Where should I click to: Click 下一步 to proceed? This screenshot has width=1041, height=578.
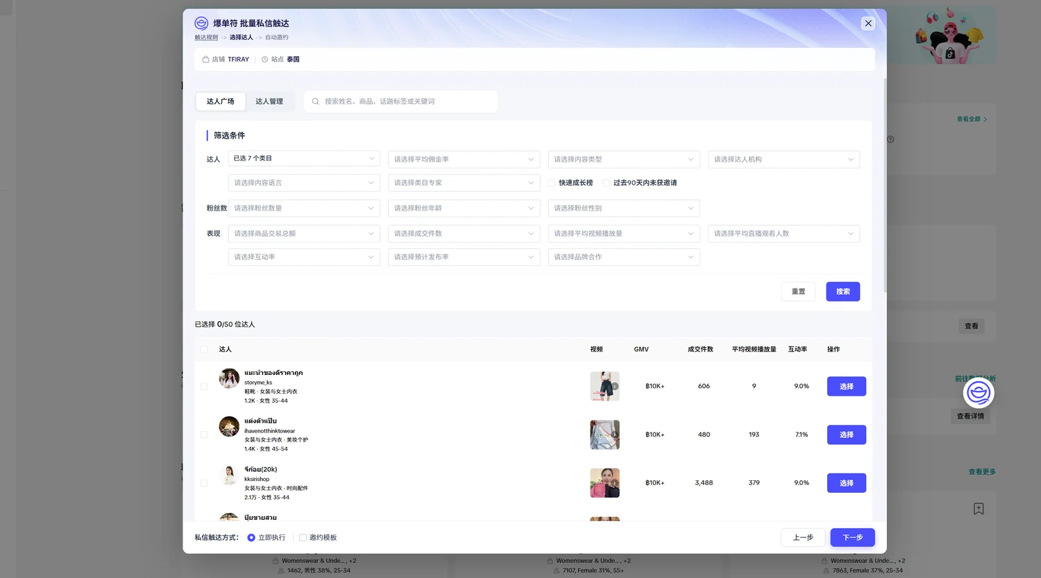(853, 538)
